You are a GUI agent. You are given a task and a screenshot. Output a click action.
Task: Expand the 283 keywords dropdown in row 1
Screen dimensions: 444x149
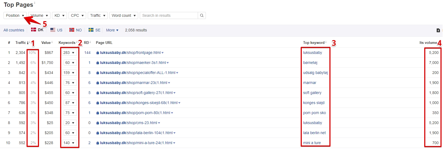69,53
